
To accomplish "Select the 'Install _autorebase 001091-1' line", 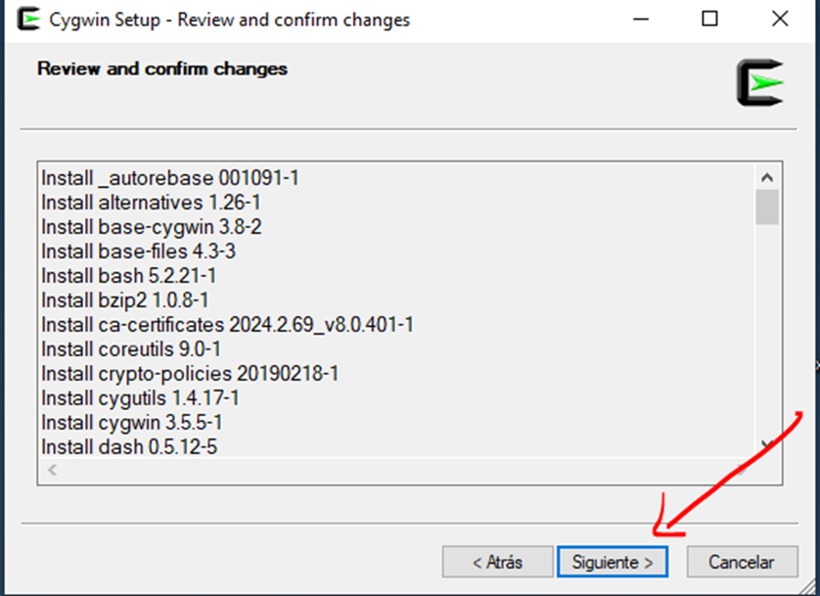I will click(x=169, y=178).
